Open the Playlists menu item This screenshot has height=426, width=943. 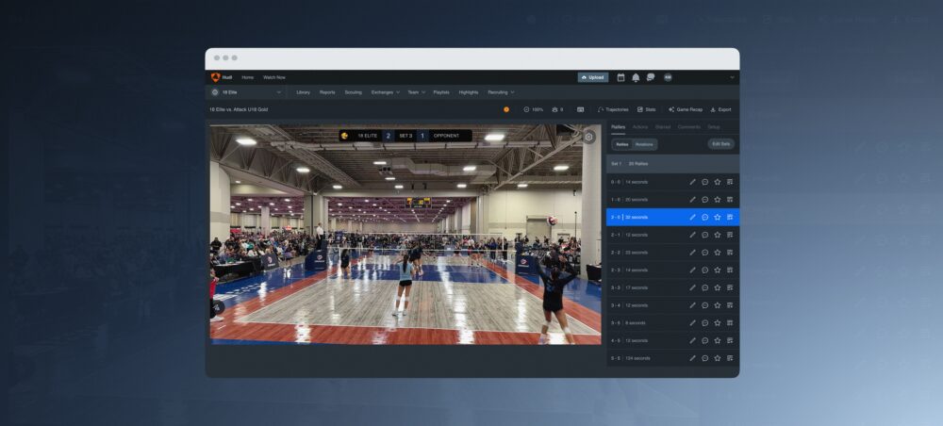(441, 92)
